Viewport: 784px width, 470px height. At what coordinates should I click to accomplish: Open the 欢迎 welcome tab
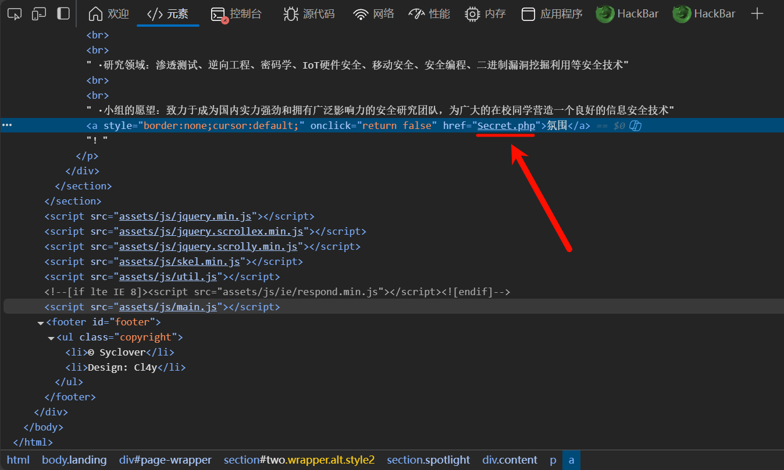pos(108,14)
